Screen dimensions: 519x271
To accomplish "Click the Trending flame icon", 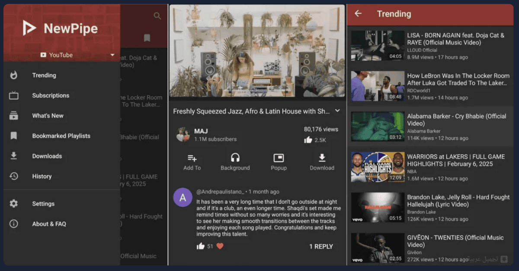I will pos(14,75).
